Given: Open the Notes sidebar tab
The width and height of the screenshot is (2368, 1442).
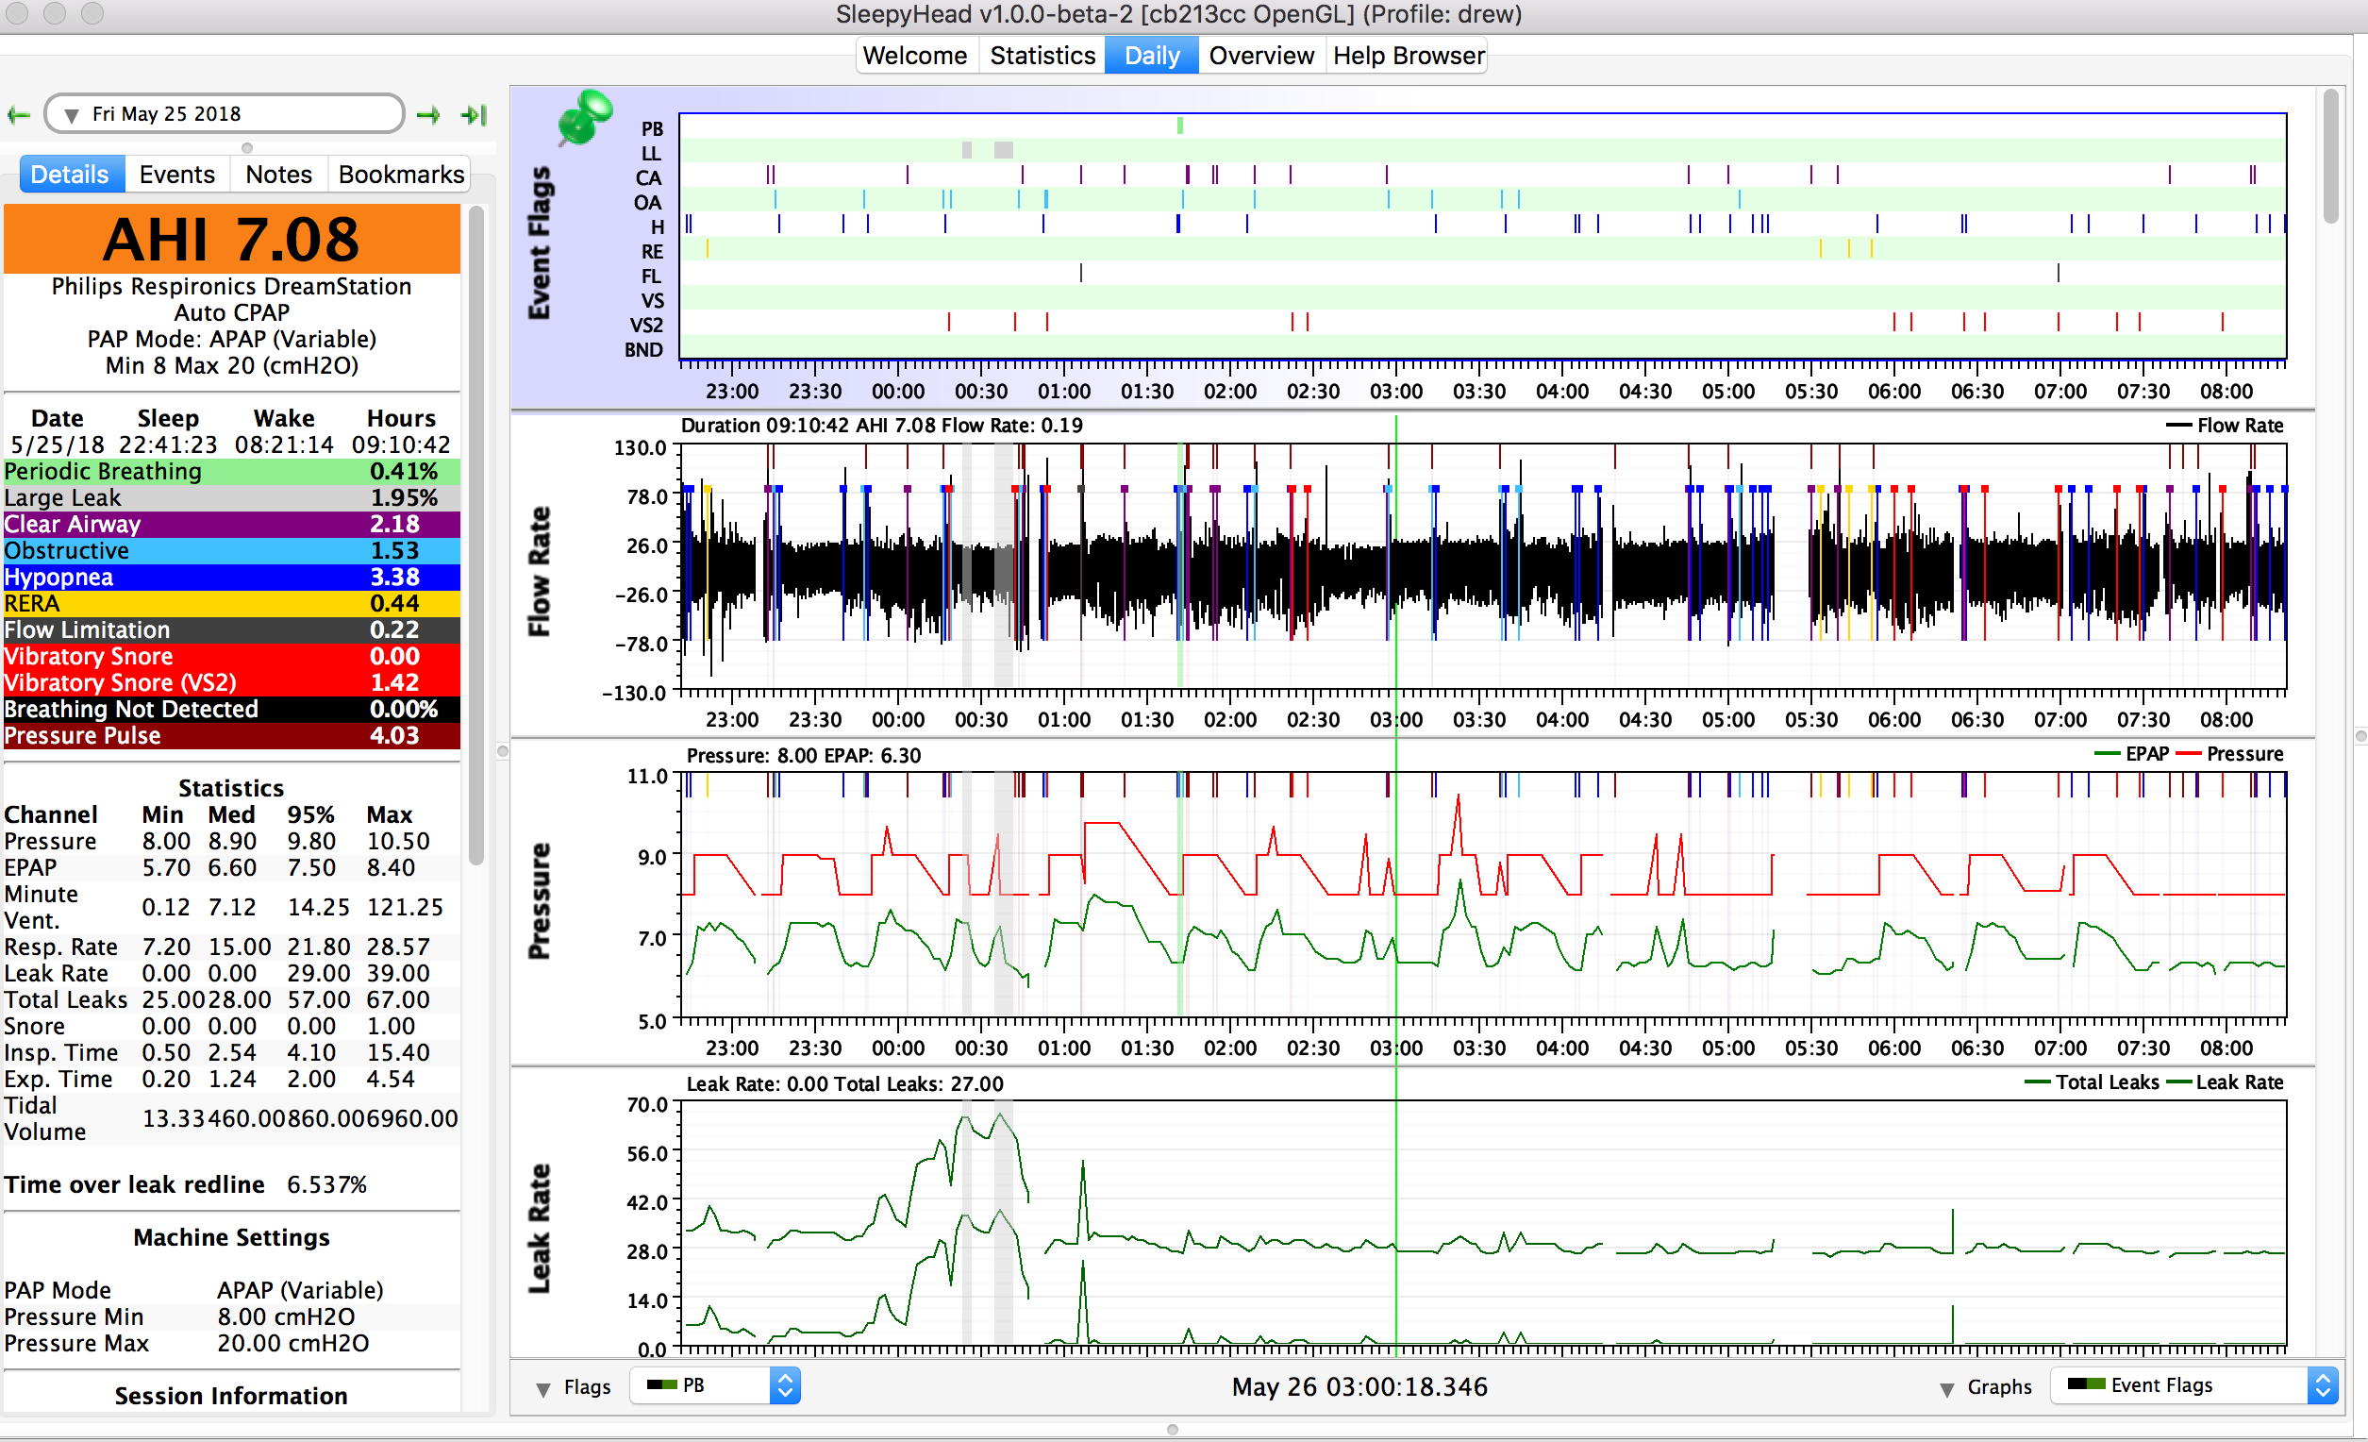Looking at the screenshot, I should (x=278, y=174).
